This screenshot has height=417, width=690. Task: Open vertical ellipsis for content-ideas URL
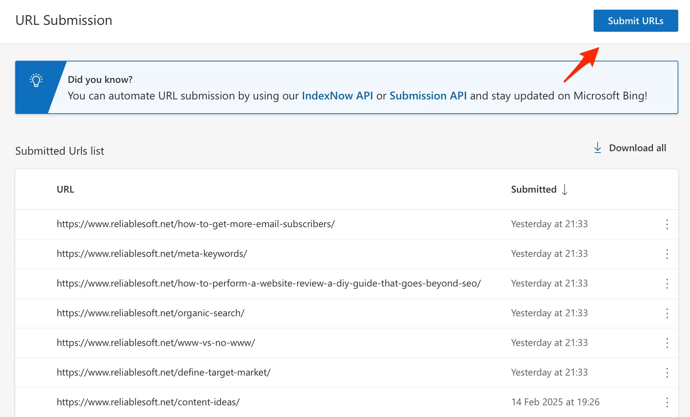[x=667, y=403]
